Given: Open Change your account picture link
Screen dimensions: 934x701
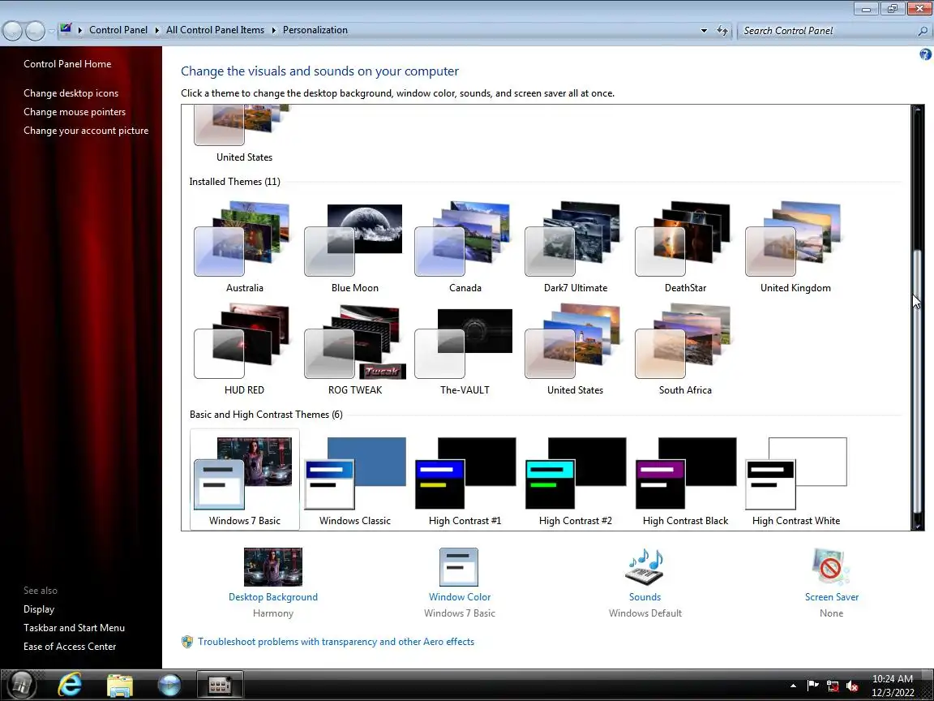Looking at the screenshot, I should click(86, 130).
